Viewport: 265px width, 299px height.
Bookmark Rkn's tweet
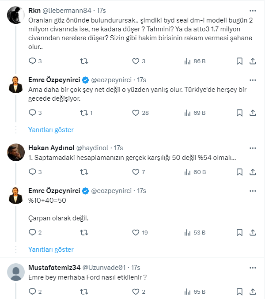239,61
